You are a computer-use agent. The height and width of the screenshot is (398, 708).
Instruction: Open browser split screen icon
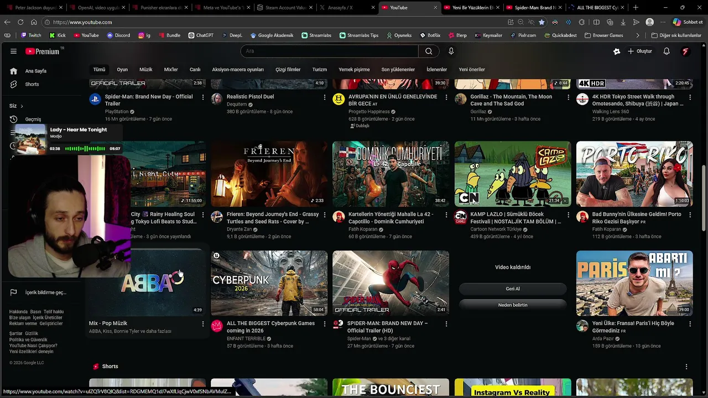pyautogui.click(x=596, y=22)
